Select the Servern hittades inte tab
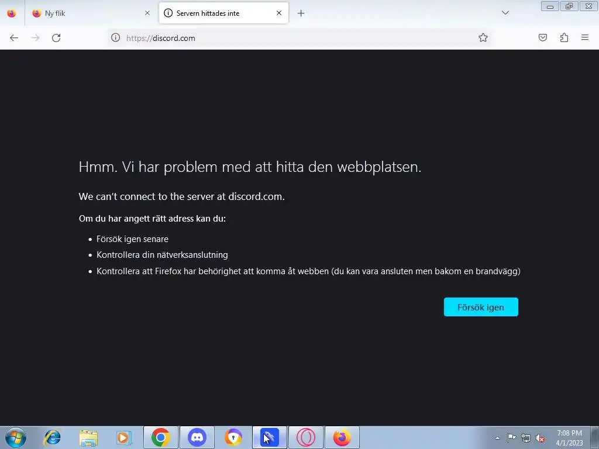The image size is (599, 449). 223,13
